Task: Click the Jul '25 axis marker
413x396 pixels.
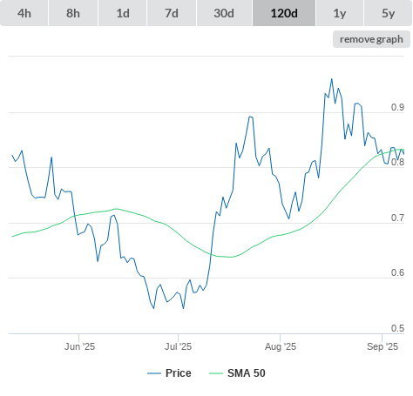Action: coord(178,346)
